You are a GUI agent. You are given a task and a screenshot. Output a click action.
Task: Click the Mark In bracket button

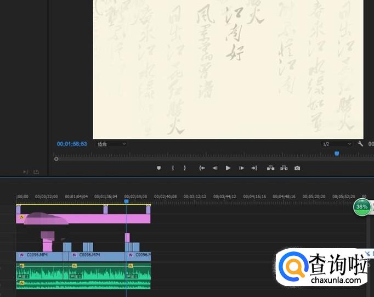click(173, 168)
